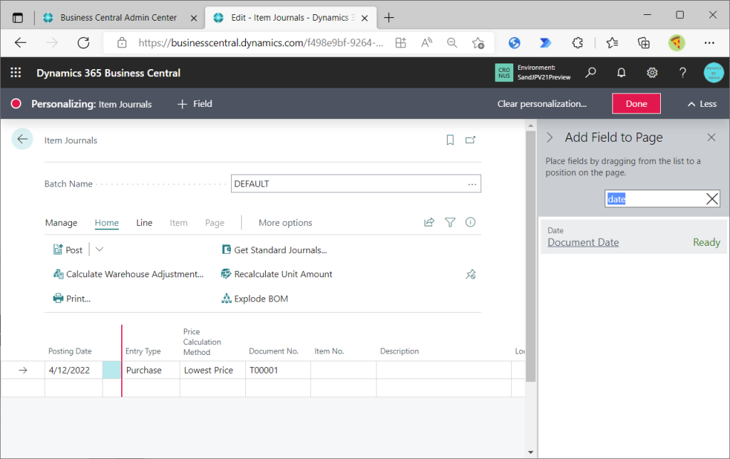The image size is (730, 459).
Task: Click Explode BOM action
Action: coord(255,299)
